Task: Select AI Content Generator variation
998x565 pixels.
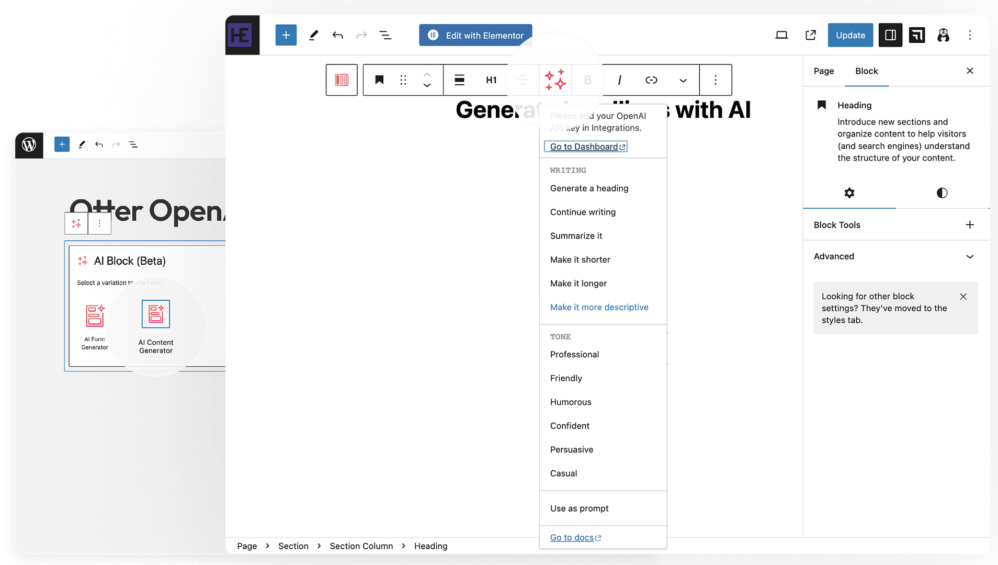Action: (156, 327)
